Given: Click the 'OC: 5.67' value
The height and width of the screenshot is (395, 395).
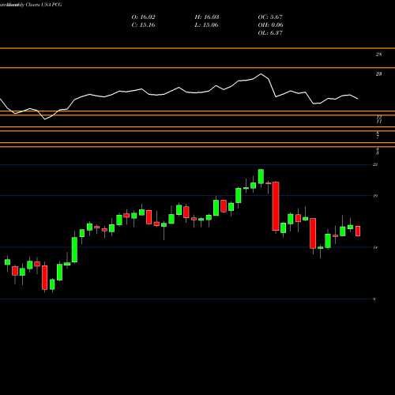Looking at the screenshot, I should tap(270, 17).
